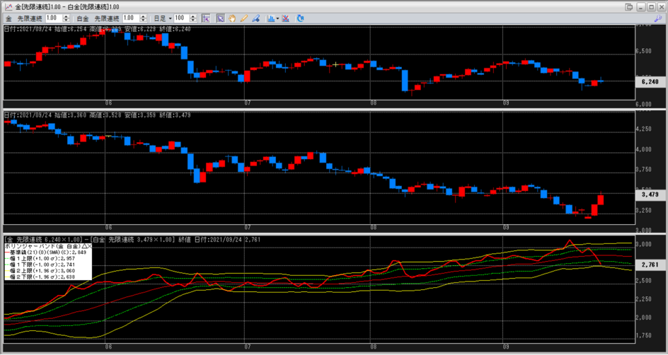The image size is (668, 355).
Task: Click the blue refresh chart icon
Action: pyautogui.click(x=300, y=18)
